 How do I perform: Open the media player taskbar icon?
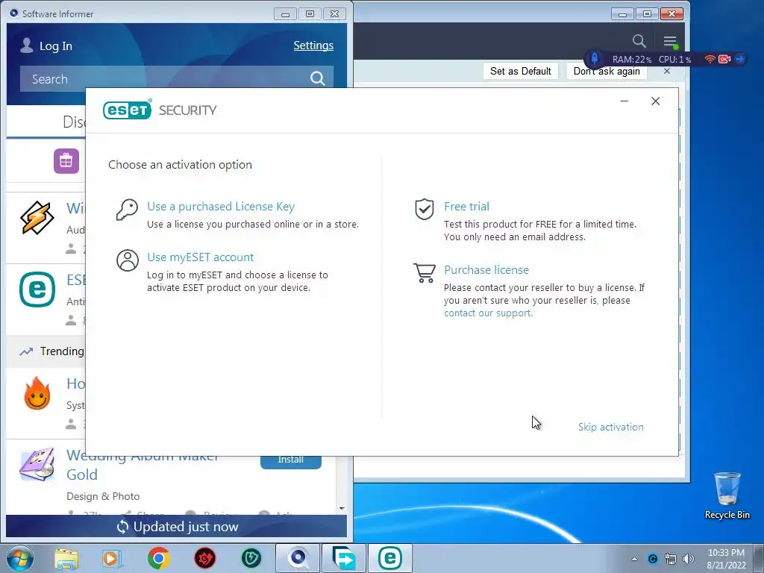click(112, 558)
